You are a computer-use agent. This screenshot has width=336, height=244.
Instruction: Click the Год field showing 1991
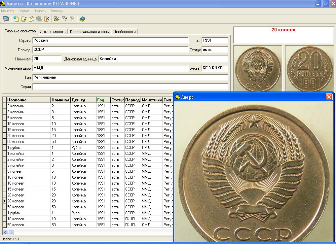215,41
